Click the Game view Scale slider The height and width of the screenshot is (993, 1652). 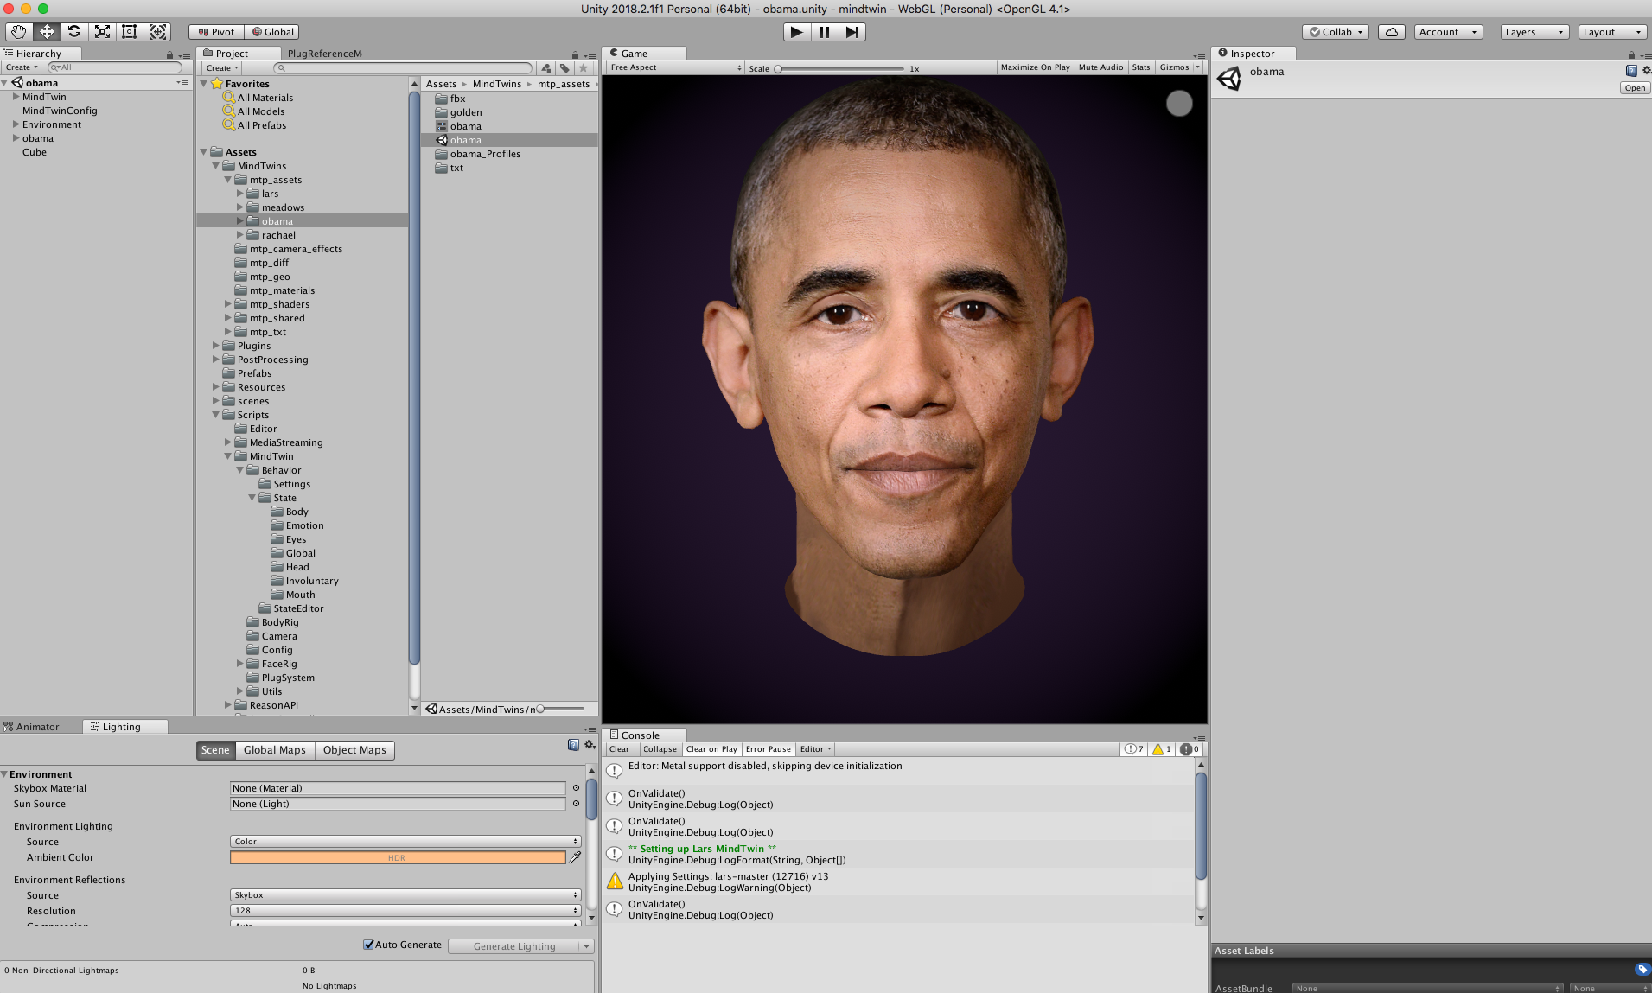839,68
